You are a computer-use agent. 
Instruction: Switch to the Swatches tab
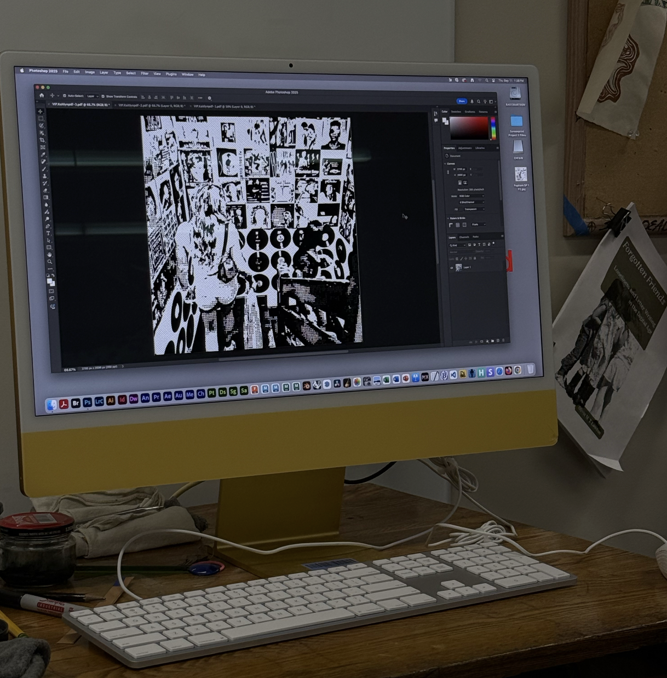pos(456,112)
